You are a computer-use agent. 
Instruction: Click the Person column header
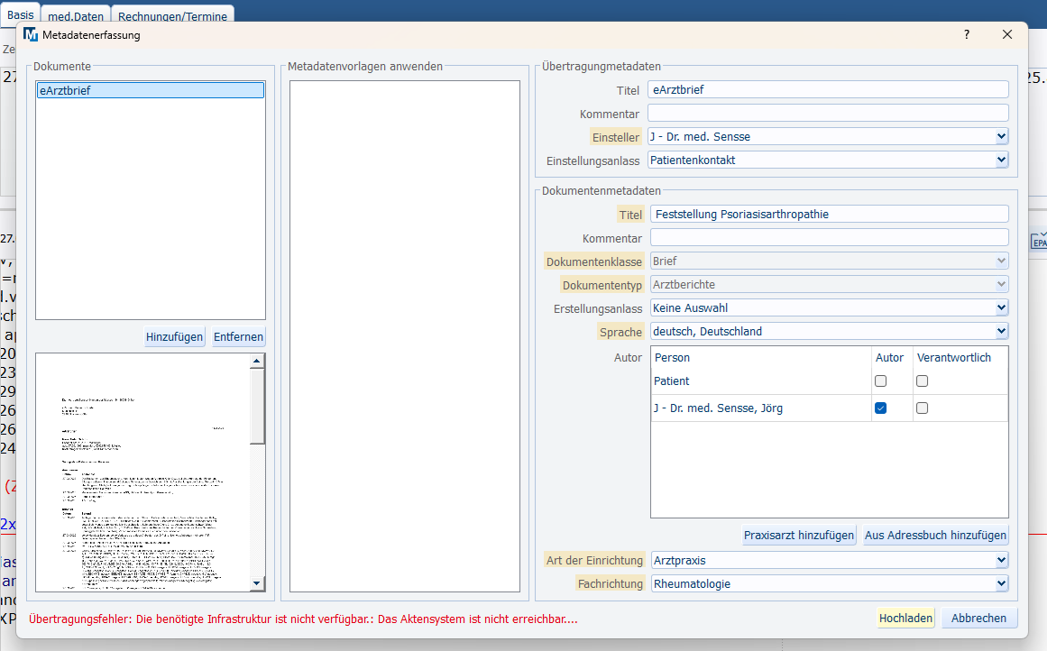[x=761, y=358]
